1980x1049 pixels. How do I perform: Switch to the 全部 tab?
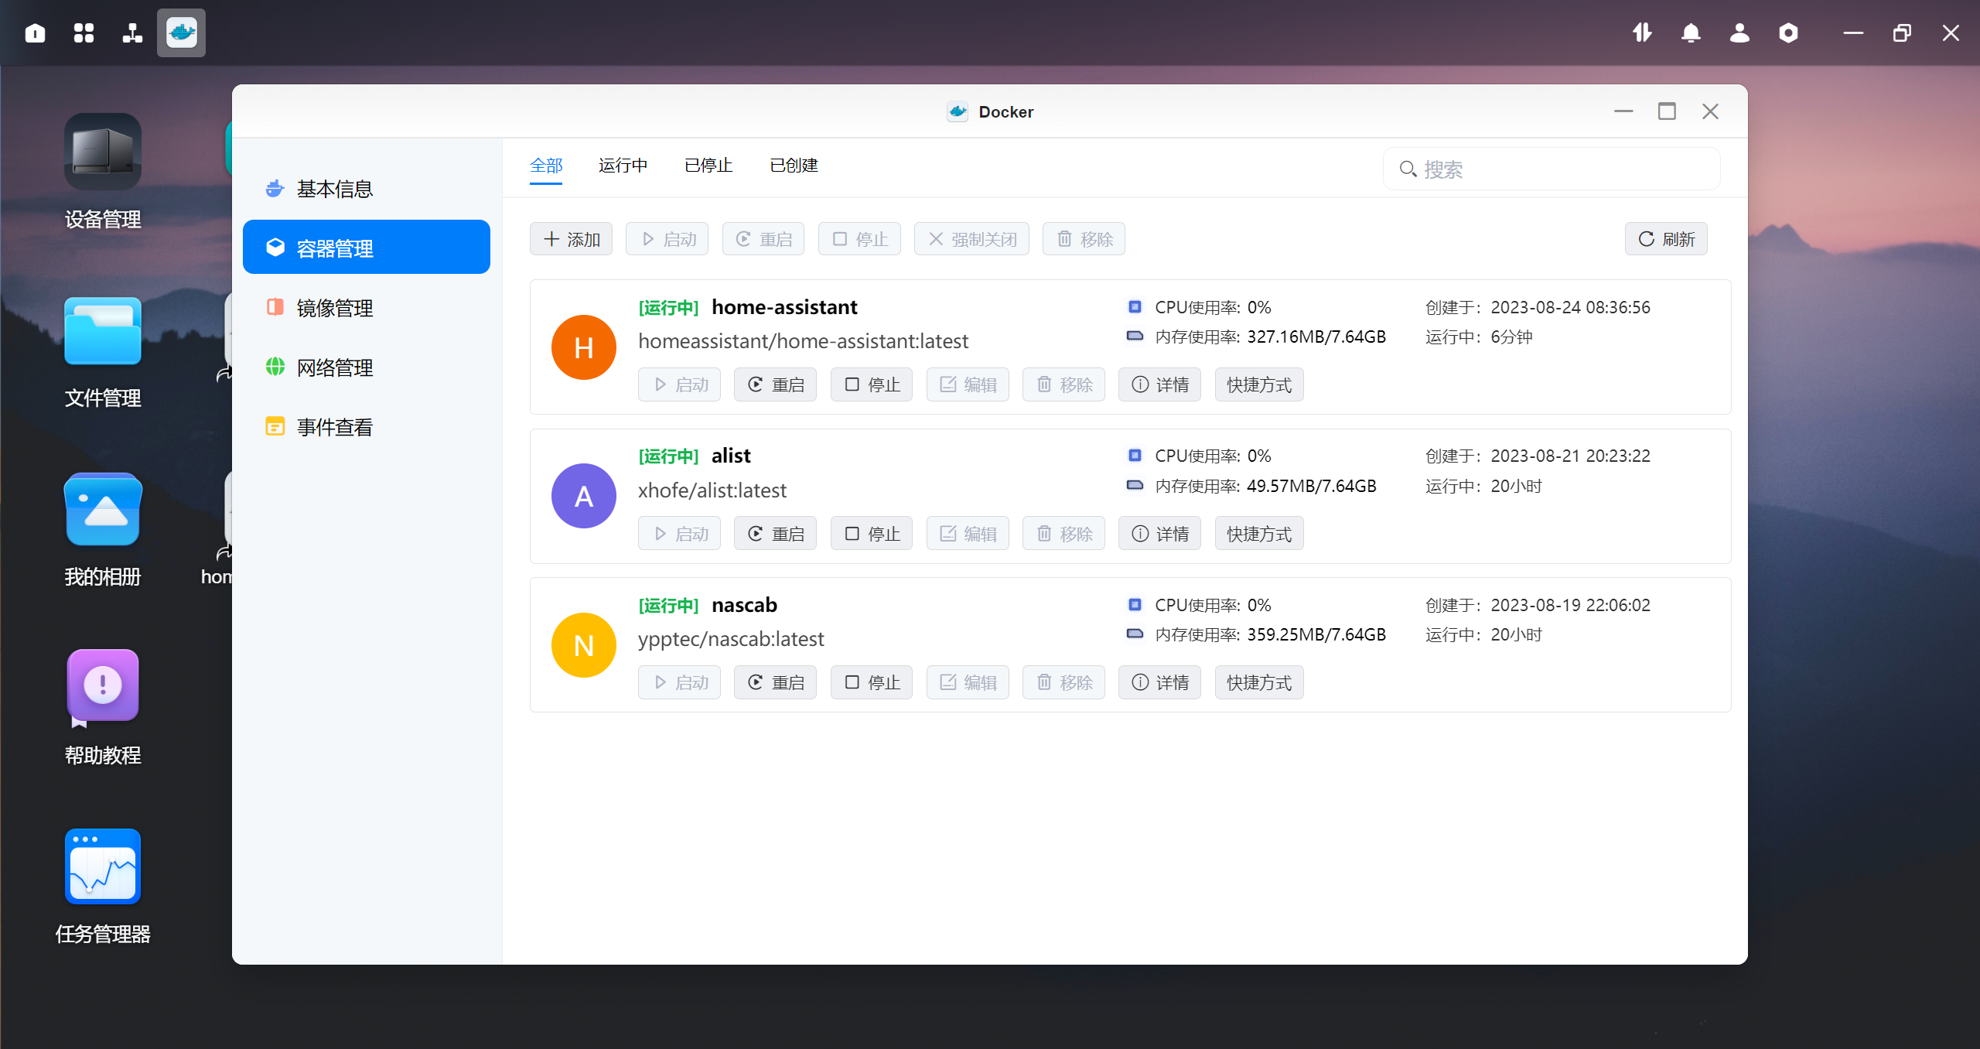pyautogui.click(x=546, y=166)
